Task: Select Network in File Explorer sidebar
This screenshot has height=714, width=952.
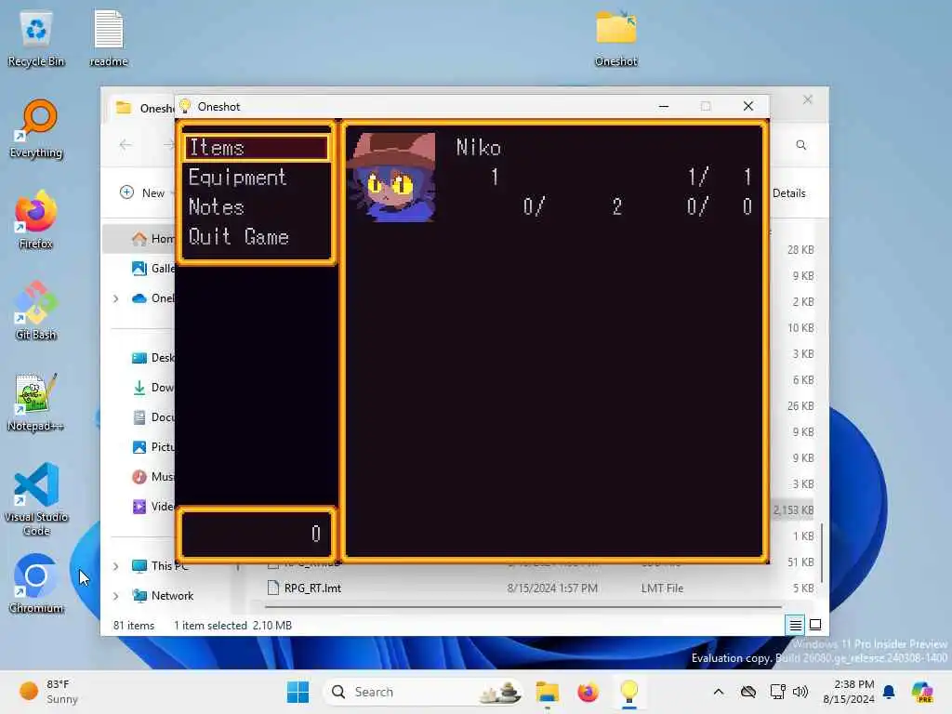Action: [x=163, y=596]
